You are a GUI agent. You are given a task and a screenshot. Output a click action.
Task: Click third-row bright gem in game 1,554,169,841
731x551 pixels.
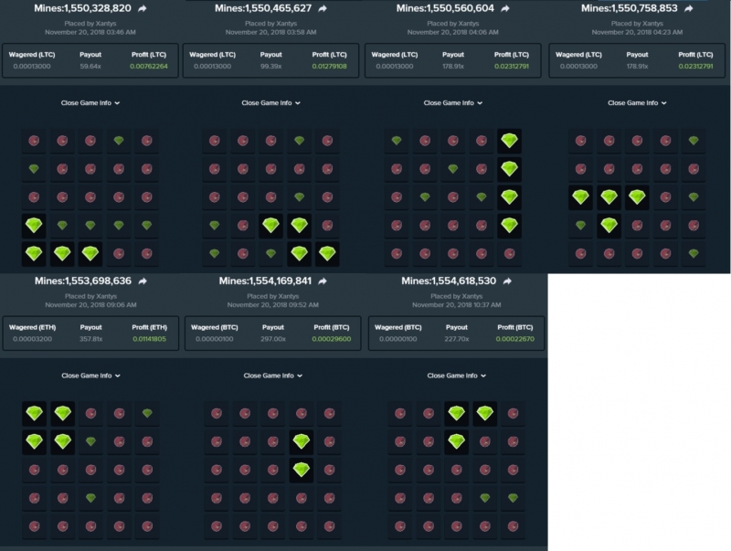[x=302, y=470]
